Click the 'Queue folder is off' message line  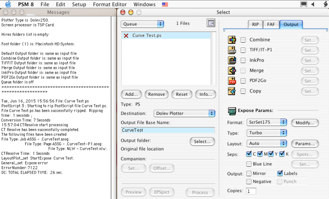[x=17, y=82]
